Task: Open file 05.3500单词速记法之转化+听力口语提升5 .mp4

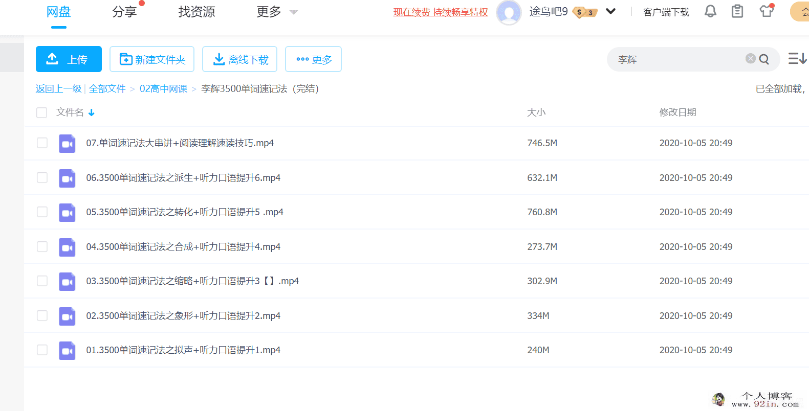Action: [185, 212]
